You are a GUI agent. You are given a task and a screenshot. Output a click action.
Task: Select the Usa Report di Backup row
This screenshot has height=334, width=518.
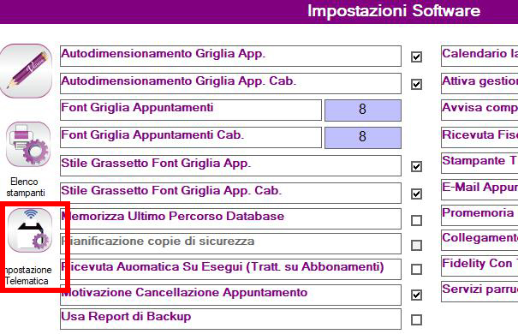[230, 319]
